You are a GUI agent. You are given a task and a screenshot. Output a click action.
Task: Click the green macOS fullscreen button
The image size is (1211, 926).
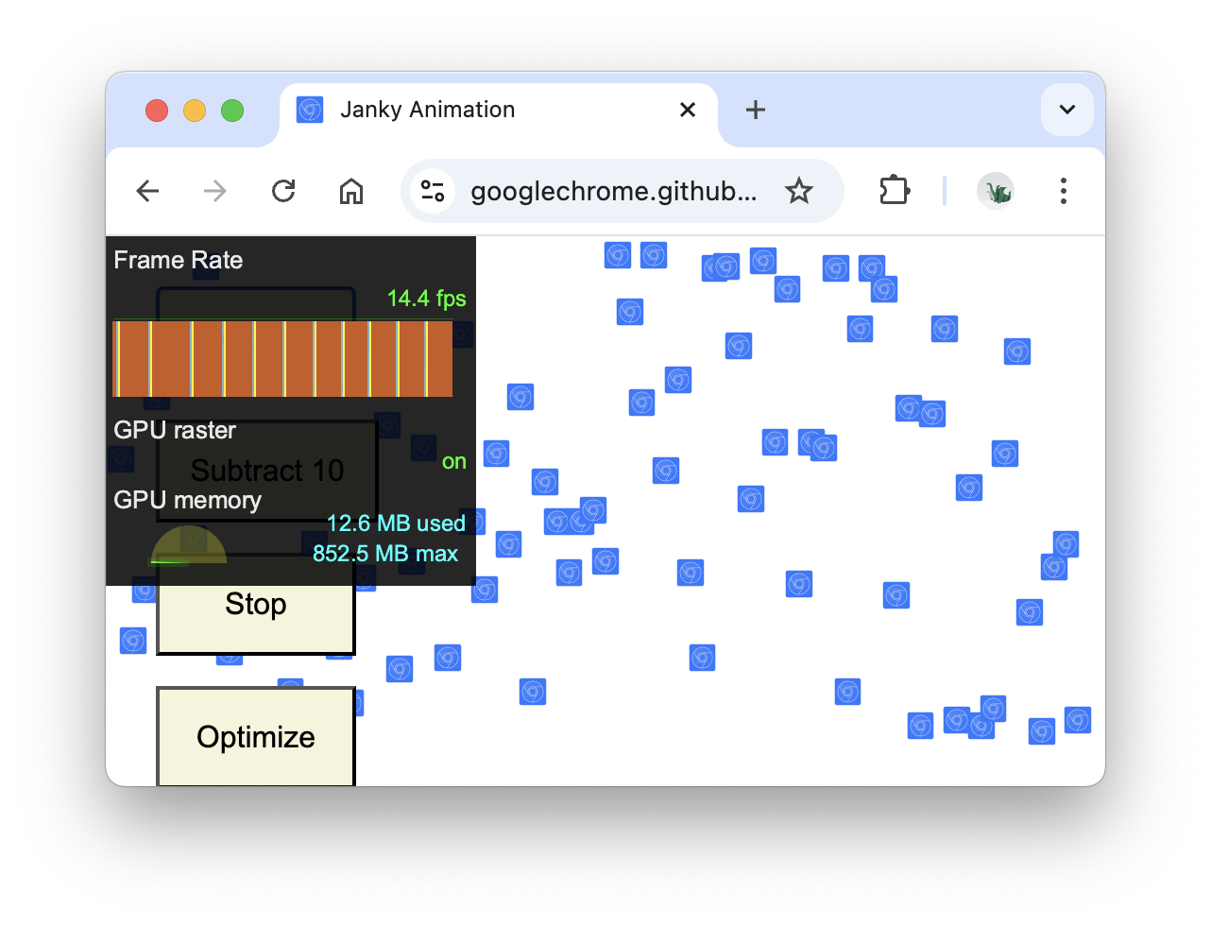232,111
